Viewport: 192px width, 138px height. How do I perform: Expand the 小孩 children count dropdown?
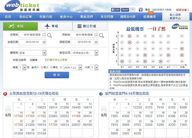click(95, 67)
